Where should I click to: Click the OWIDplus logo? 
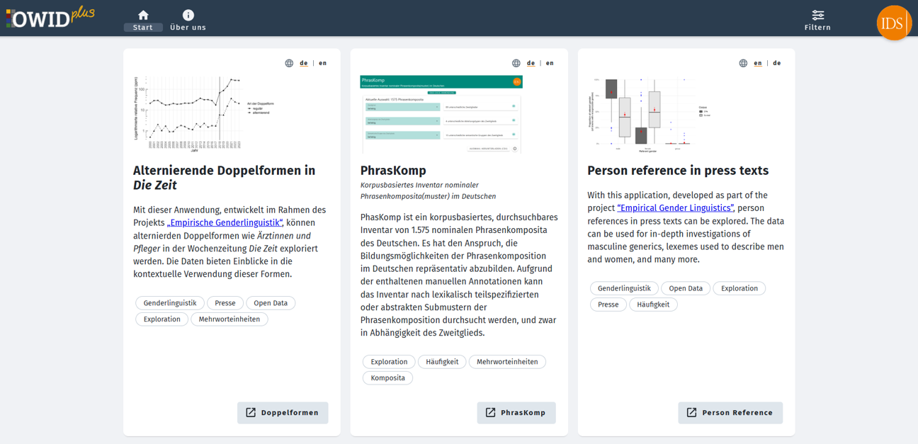point(50,17)
